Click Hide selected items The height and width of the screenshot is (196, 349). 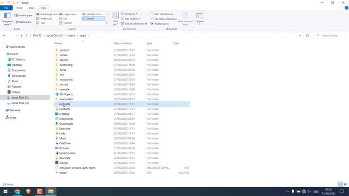pos(185,19)
